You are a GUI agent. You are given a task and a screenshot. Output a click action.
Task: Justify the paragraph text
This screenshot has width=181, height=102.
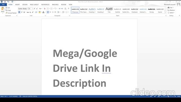pos(55,12)
